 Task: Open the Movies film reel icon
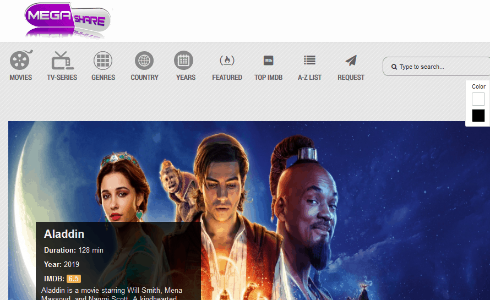(20, 60)
